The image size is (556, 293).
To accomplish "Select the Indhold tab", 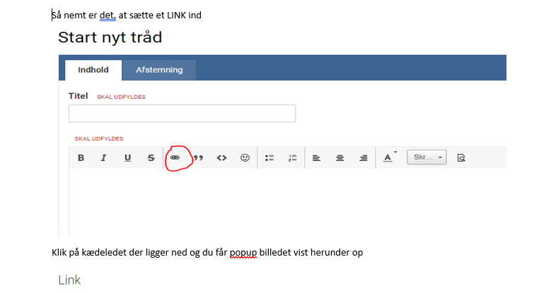I will (x=93, y=70).
